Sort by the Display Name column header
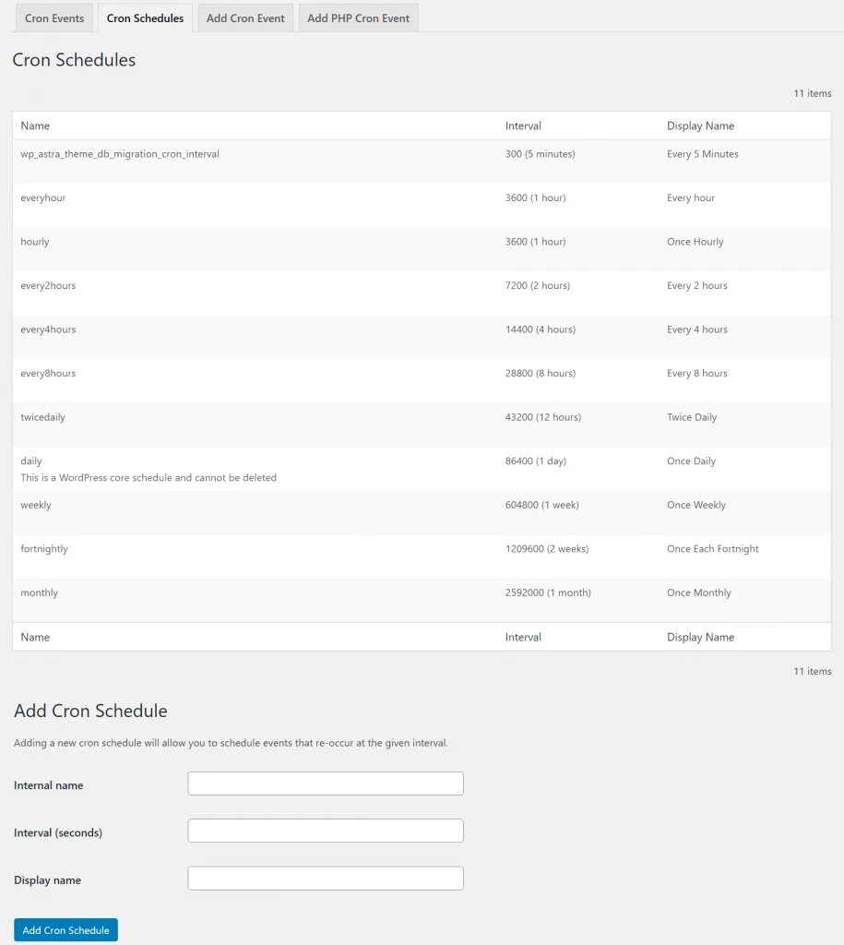The image size is (844, 945). tap(701, 126)
